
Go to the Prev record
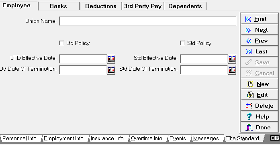pos(260,41)
